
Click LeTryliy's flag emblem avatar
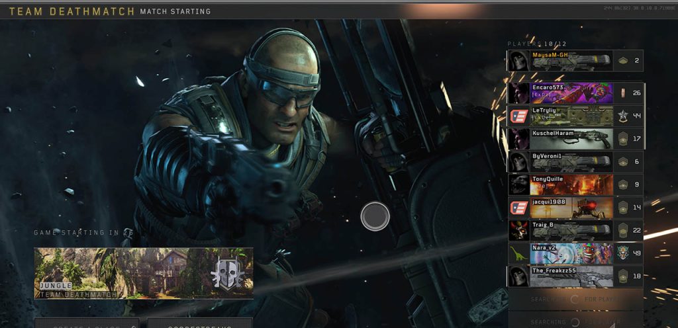tap(519, 116)
